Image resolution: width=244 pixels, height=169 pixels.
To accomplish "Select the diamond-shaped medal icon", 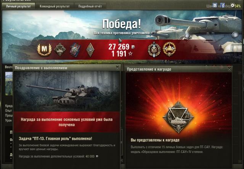I will (x=90, y=50).
